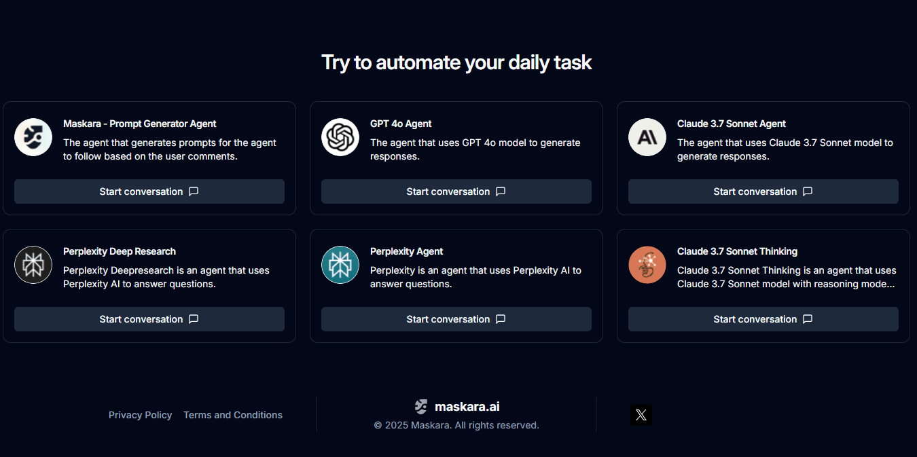Click the Claude 3.7 Sonnet Agent Anthropic logo
Viewport: 917px width, 457px height.
pyautogui.click(x=647, y=137)
